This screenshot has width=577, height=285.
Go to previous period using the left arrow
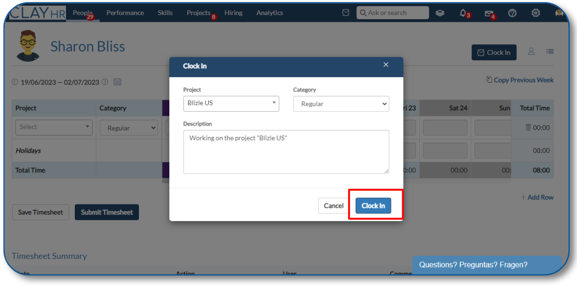(15, 82)
